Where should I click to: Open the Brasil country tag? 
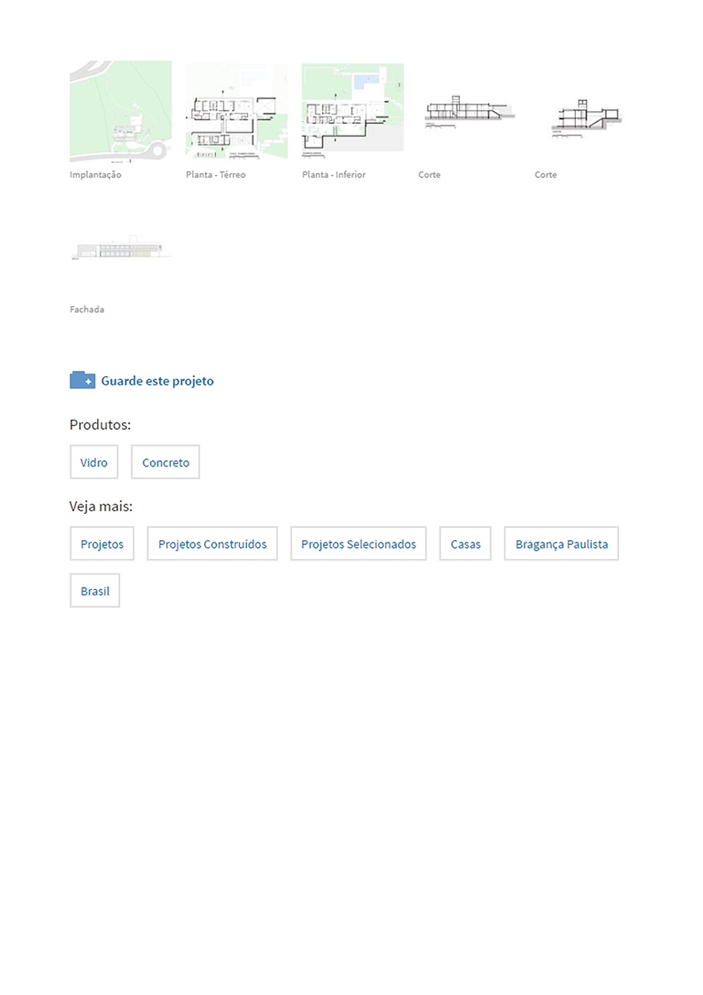[95, 591]
